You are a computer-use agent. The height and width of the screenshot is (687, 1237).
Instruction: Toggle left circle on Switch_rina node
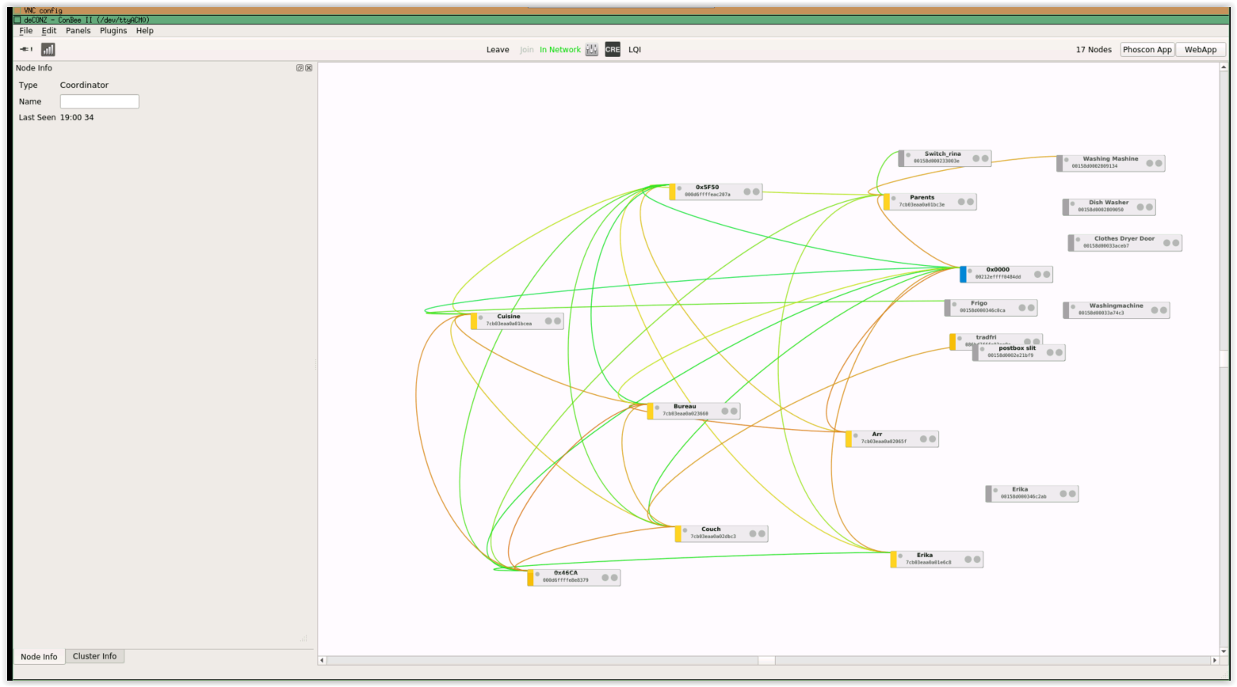pos(976,158)
